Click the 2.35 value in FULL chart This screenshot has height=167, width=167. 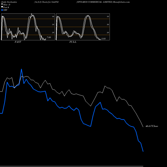pos(104,39)
